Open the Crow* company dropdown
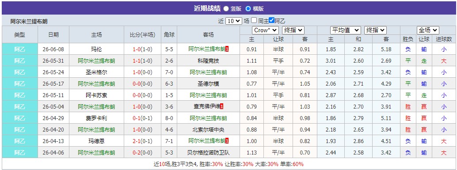Image resolution: width=457 pixels, height=170 pixels. [x=265, y=30]
